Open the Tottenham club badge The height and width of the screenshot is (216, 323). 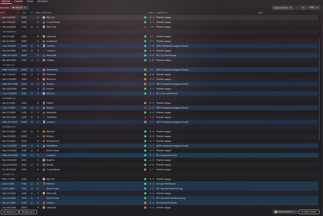pyautogui.click(x=44, y=117)
